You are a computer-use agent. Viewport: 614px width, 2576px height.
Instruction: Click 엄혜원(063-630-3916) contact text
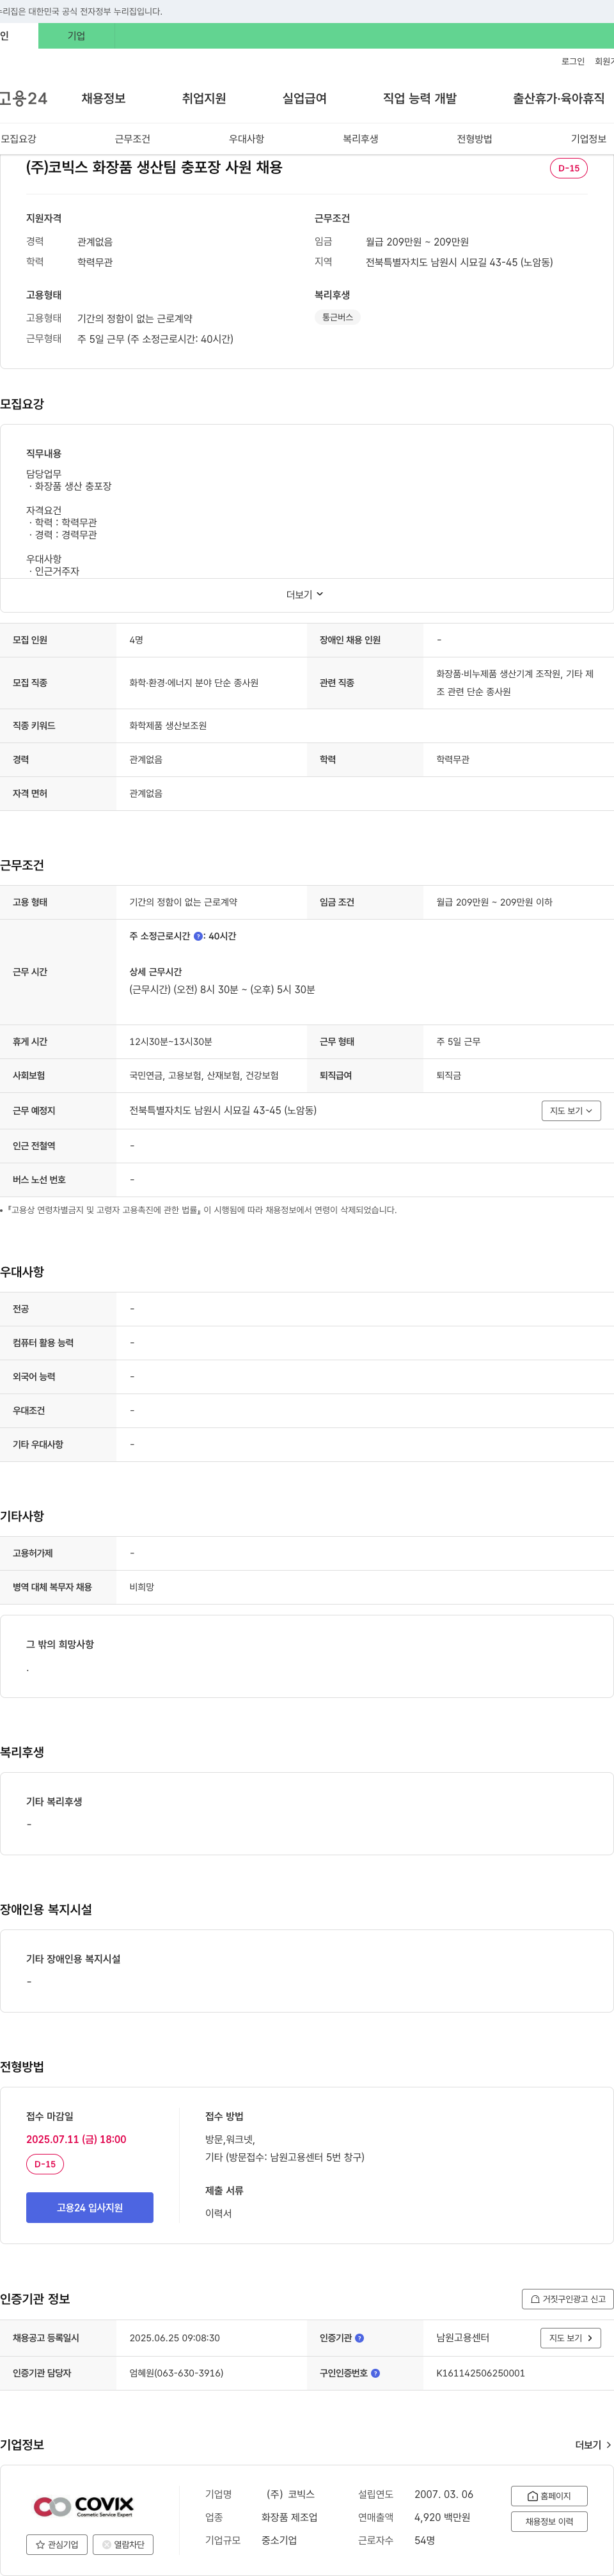pyautogui.click(x=176, y=2373)
